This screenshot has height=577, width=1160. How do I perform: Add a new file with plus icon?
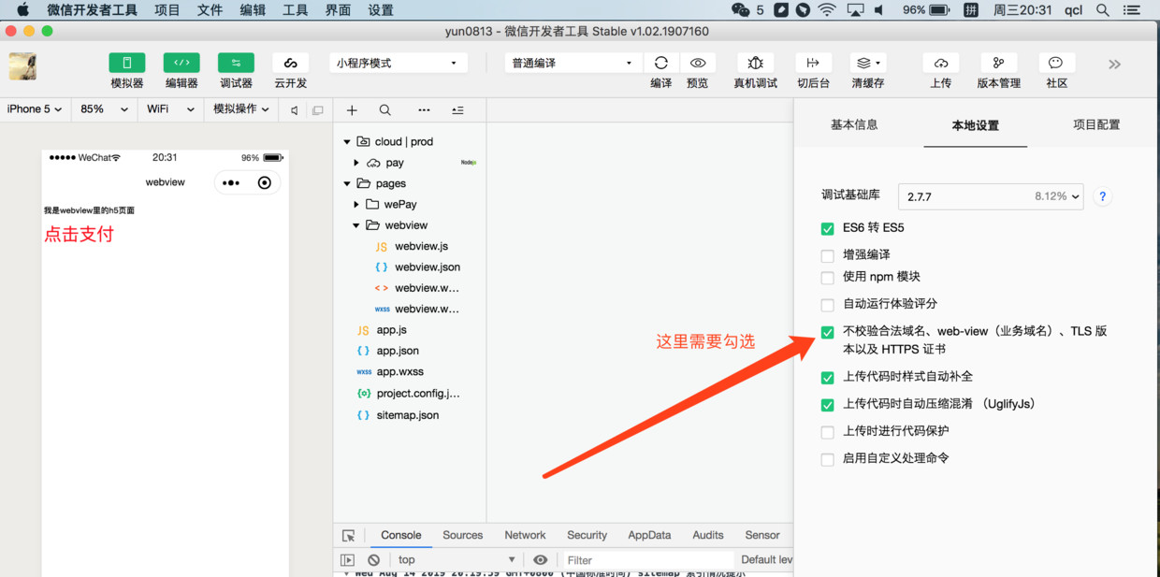tap(352, 110)
